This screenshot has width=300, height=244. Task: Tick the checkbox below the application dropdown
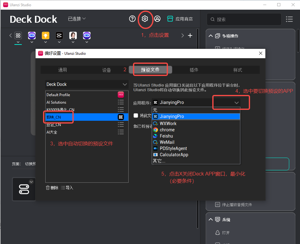coord(136,115)
